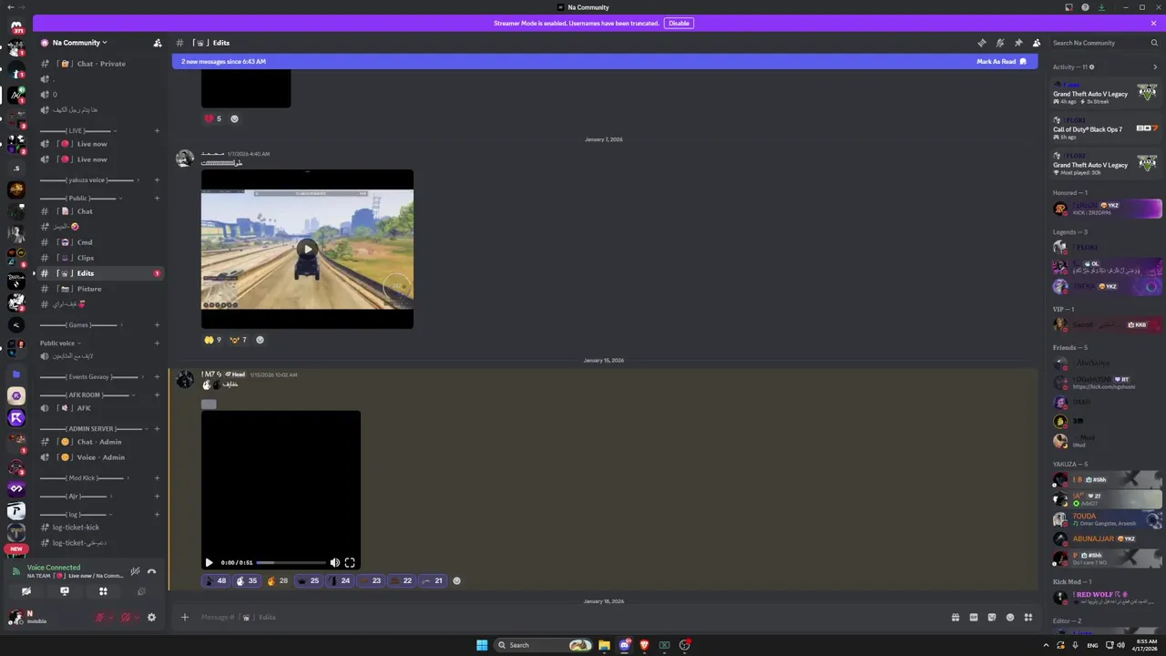The width and height of the screenshot is (1166, 656).
Task: Open the invite people icon beside Na Community
Action: pyautogui.click(x=158, y=43)
